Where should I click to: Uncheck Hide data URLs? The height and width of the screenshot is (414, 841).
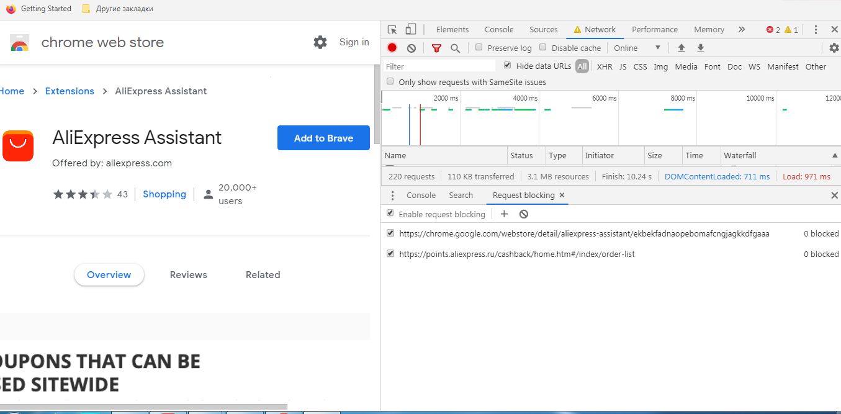coord(507,65)
